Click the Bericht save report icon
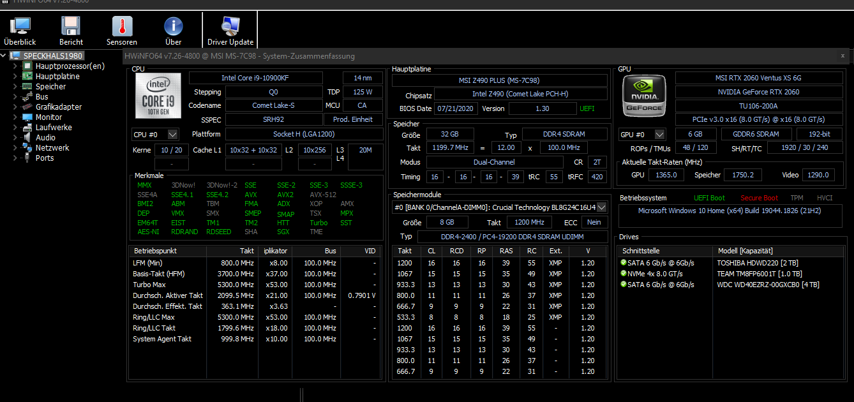The image size is (854, 402). click(71, 26)
